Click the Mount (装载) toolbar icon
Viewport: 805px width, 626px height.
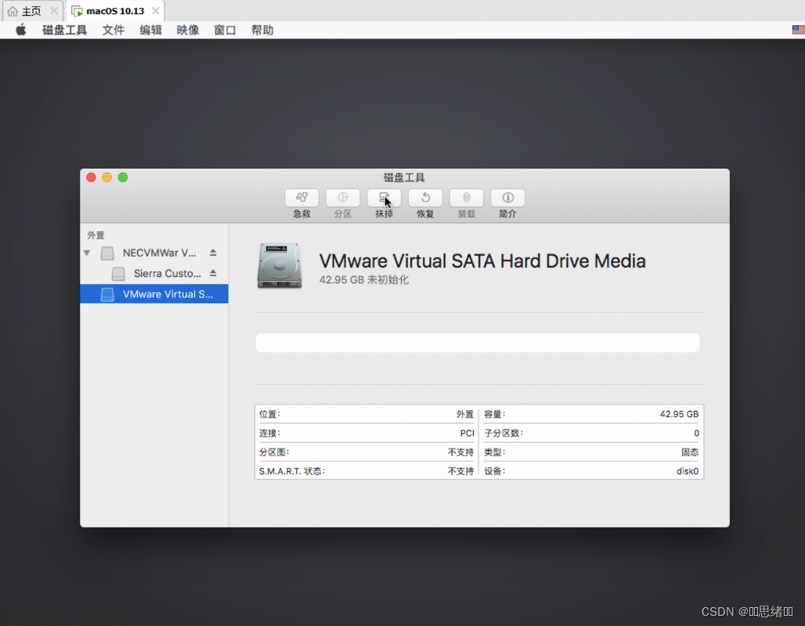(x=466, y=197)
